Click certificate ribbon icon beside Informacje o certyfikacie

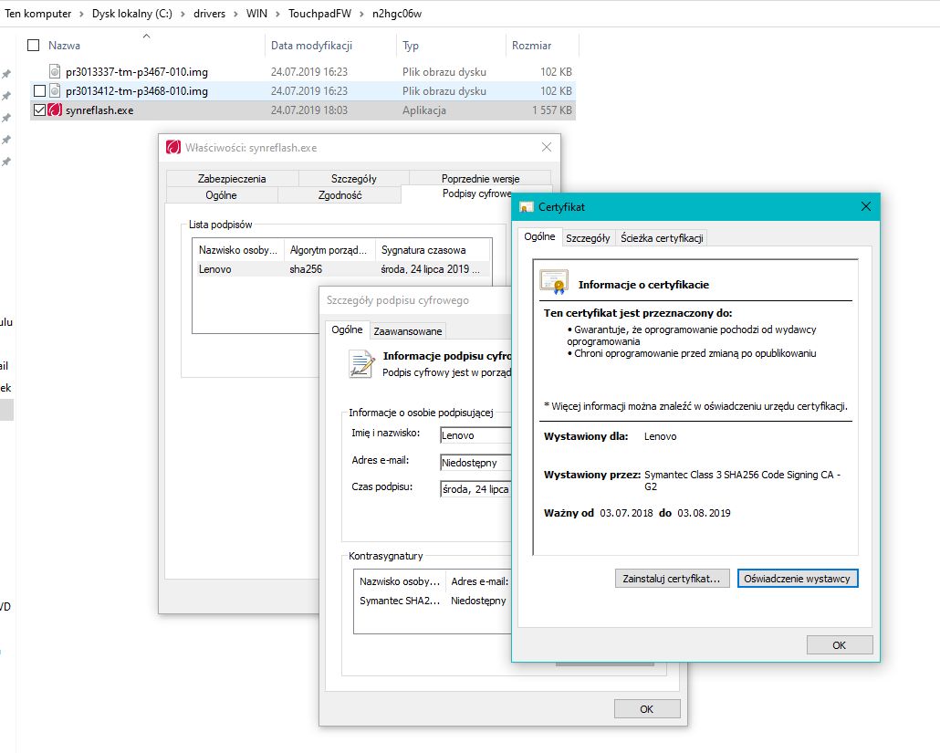coord(554,282)
